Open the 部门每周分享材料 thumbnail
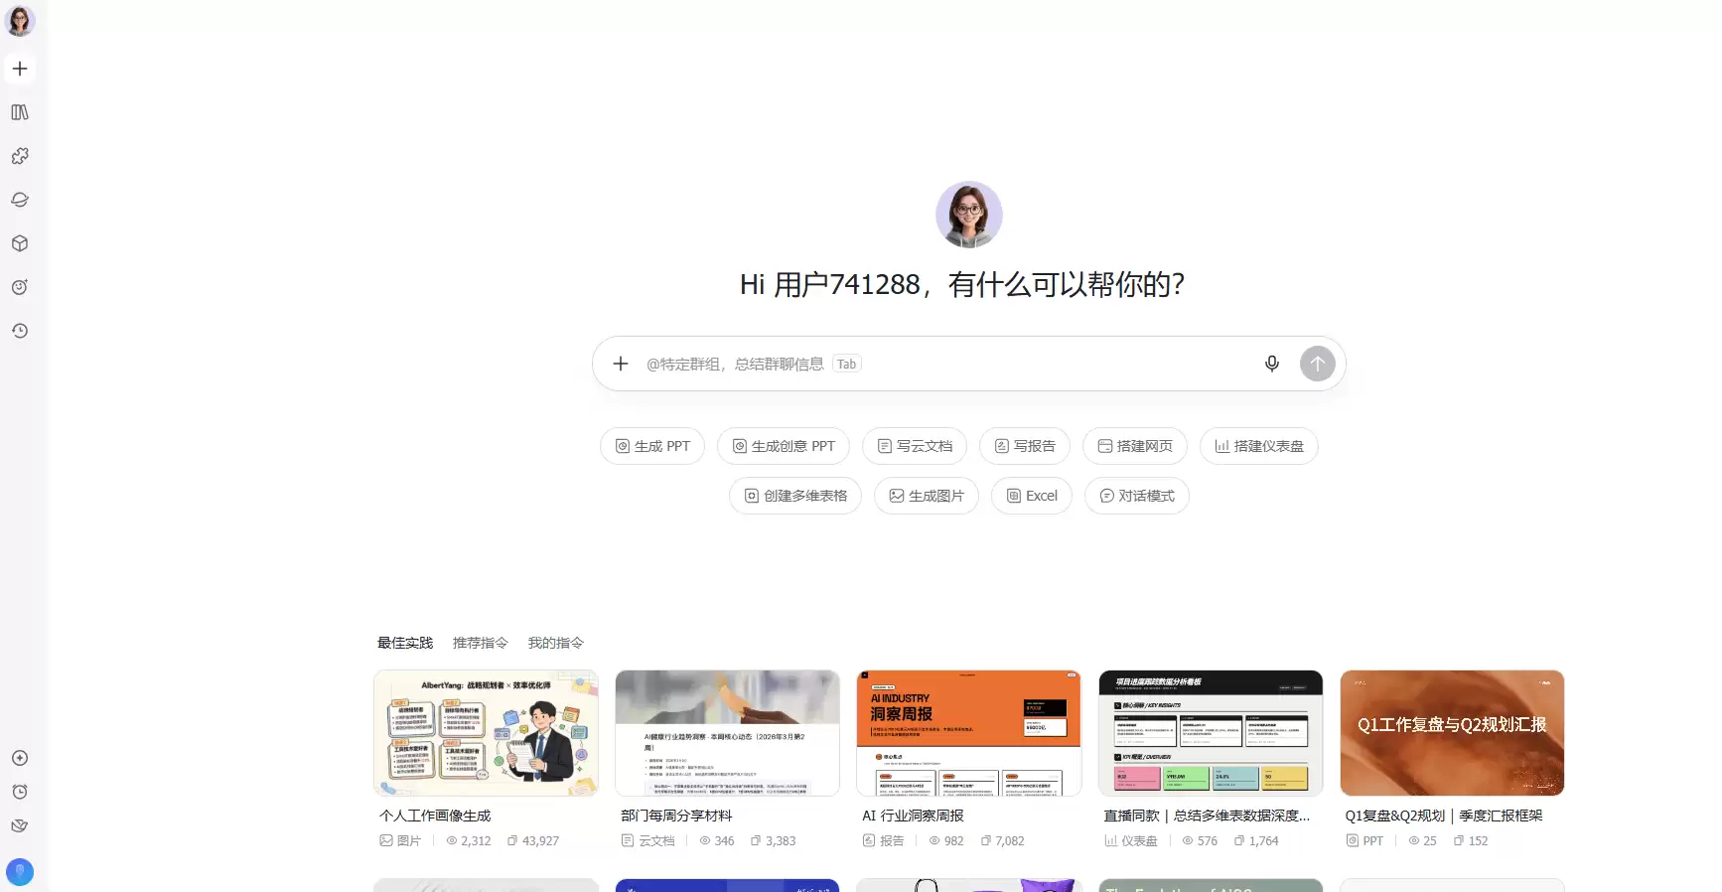This screenshot has width=1722, height=892. [728, 733]
